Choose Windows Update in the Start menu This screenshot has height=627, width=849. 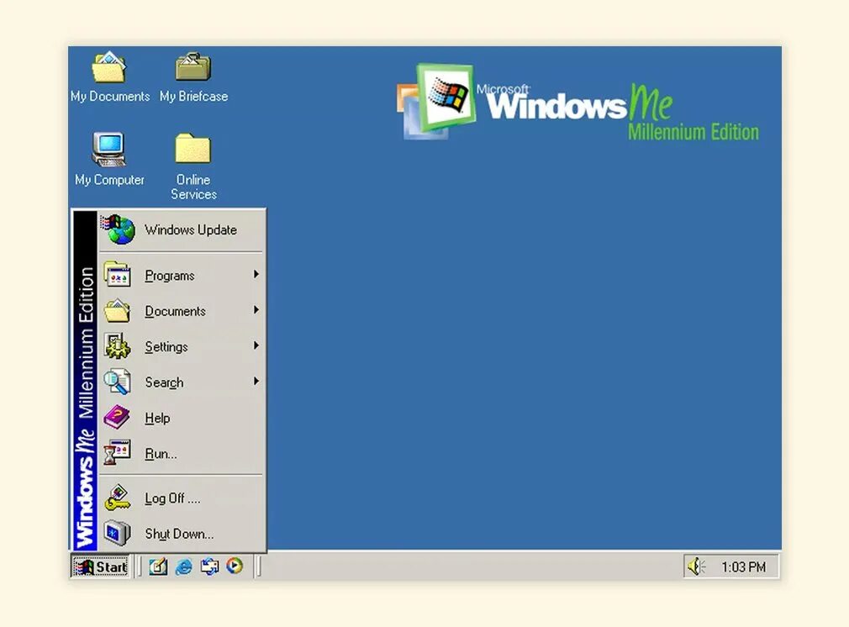click(x=182, y=229)
